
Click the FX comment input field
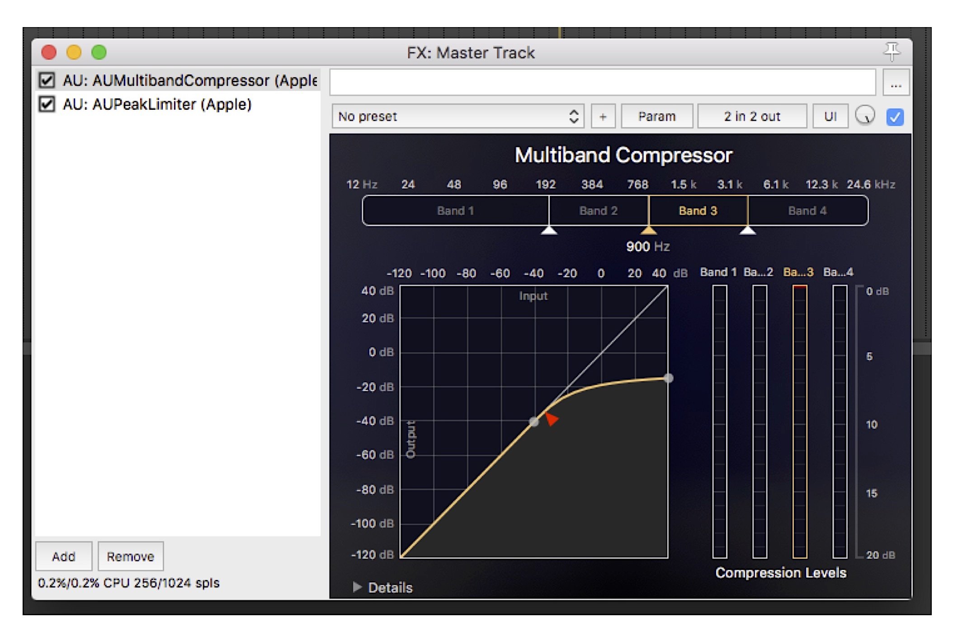(603, 83)
